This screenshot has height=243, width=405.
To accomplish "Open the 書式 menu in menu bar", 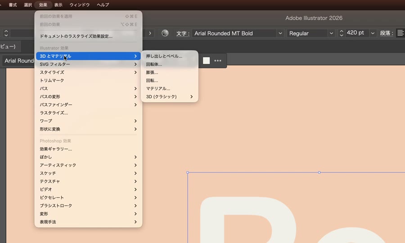I will 13,4.
